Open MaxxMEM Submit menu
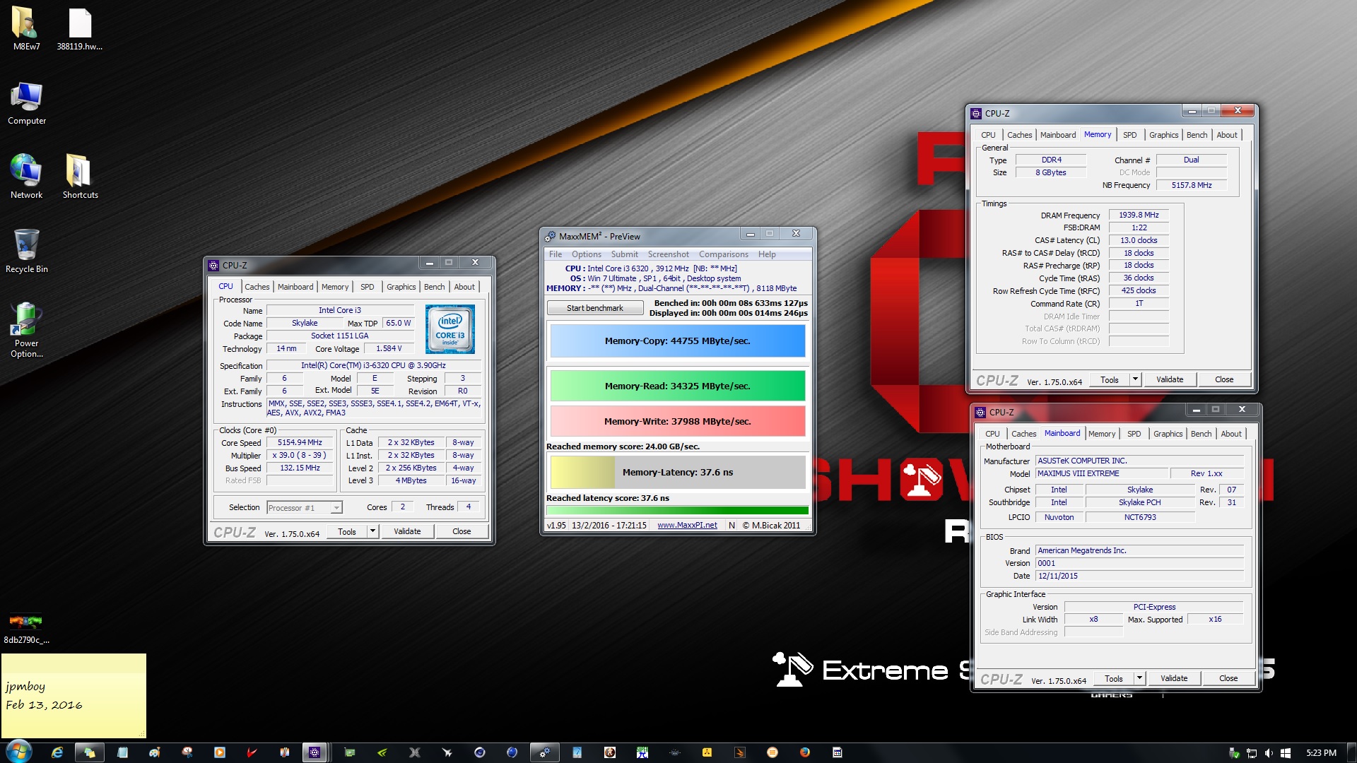 coord(624,254)
